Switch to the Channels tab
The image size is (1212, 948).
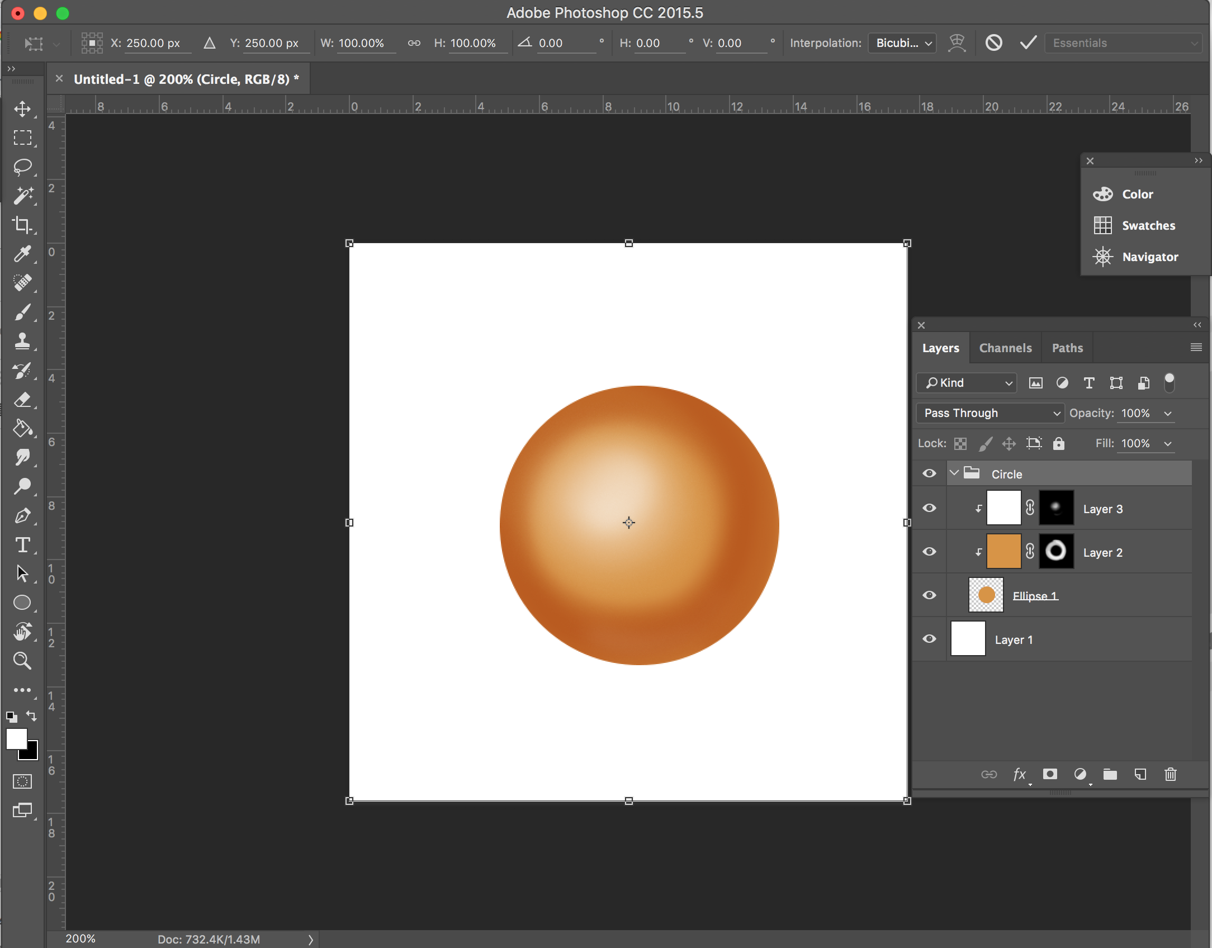1005,347
